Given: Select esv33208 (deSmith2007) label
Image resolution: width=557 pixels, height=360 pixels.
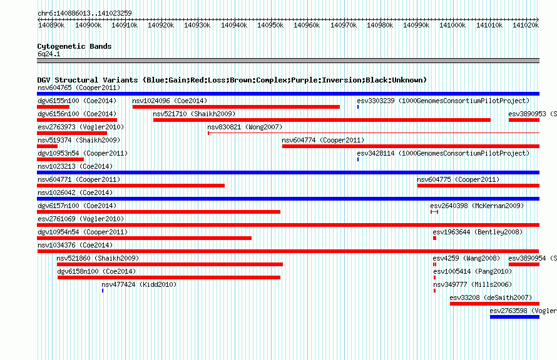Looking at the screenshot, I should coord(491,297).
